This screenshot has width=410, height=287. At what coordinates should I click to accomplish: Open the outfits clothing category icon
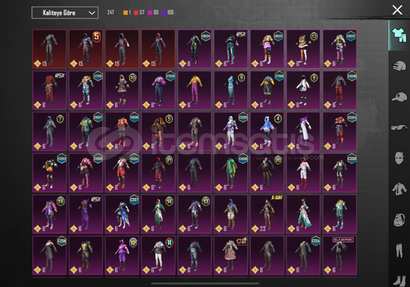click(x=399, y=35)
